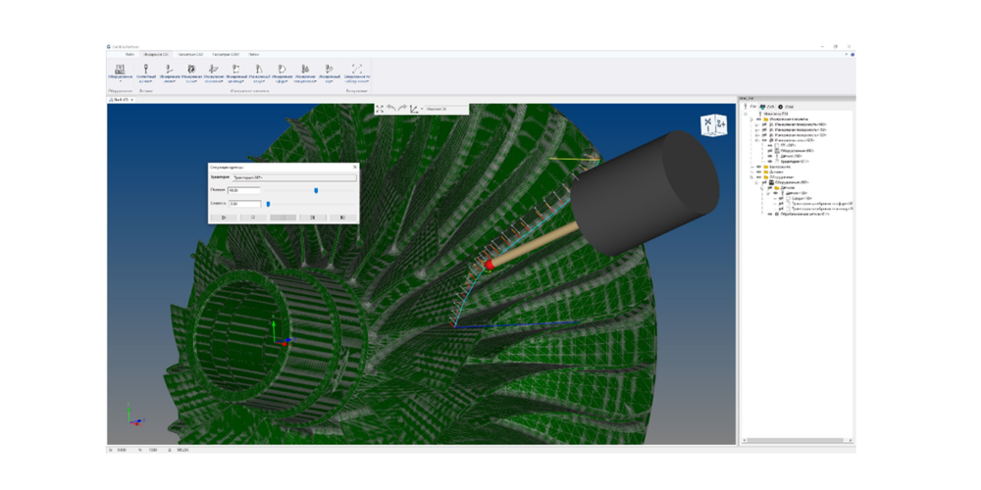The image size is (981, 490).
Task: Select the measured surface tool icon
Action: pos(305,69)
